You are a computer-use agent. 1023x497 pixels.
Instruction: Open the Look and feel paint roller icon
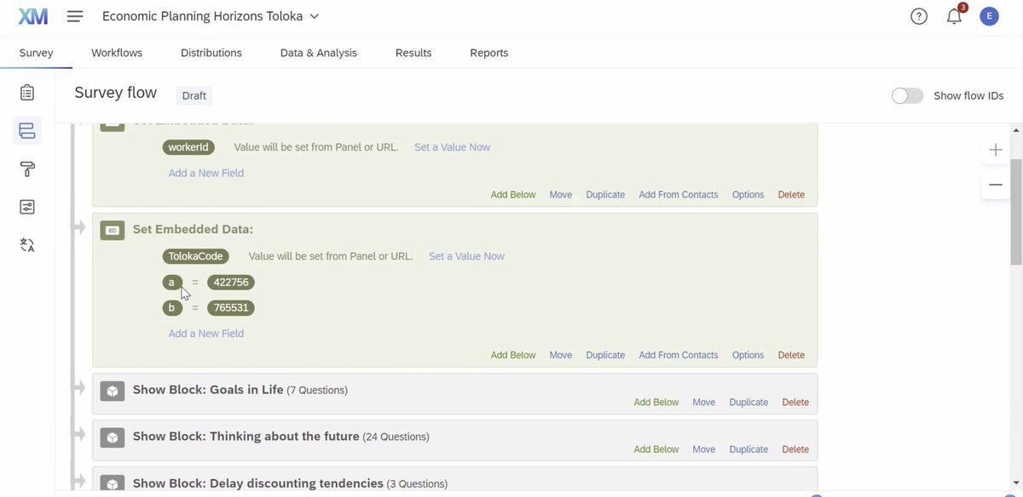(x=27, y=169)
